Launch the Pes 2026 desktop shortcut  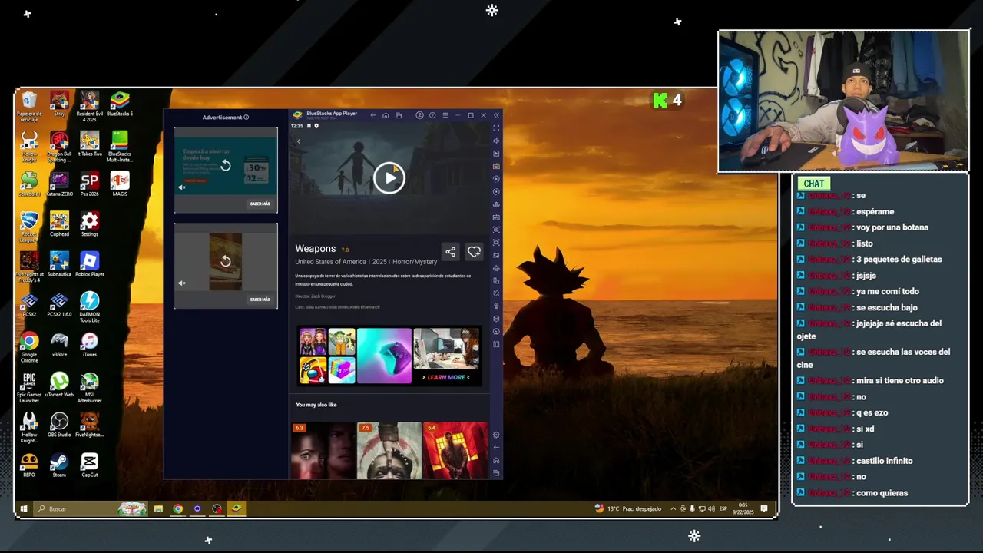89,184
